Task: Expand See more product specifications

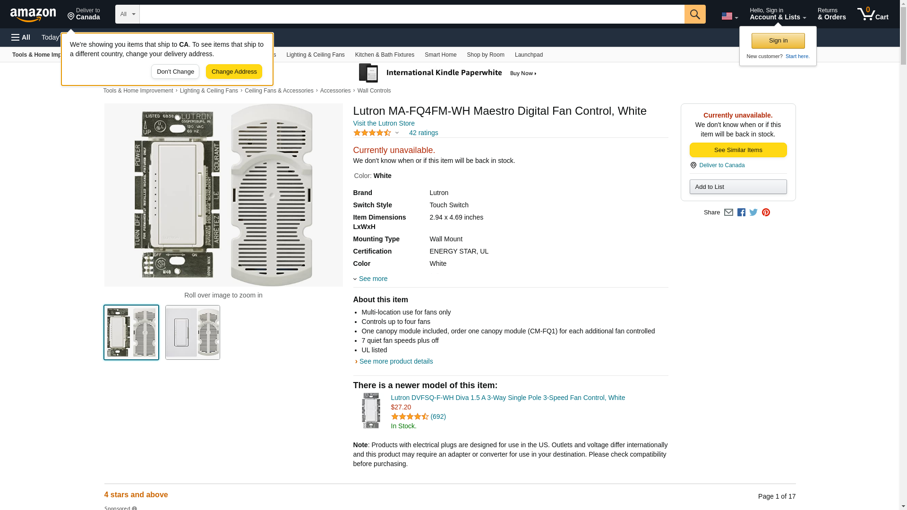Action: pyautogui.click(x=373, y=279)
